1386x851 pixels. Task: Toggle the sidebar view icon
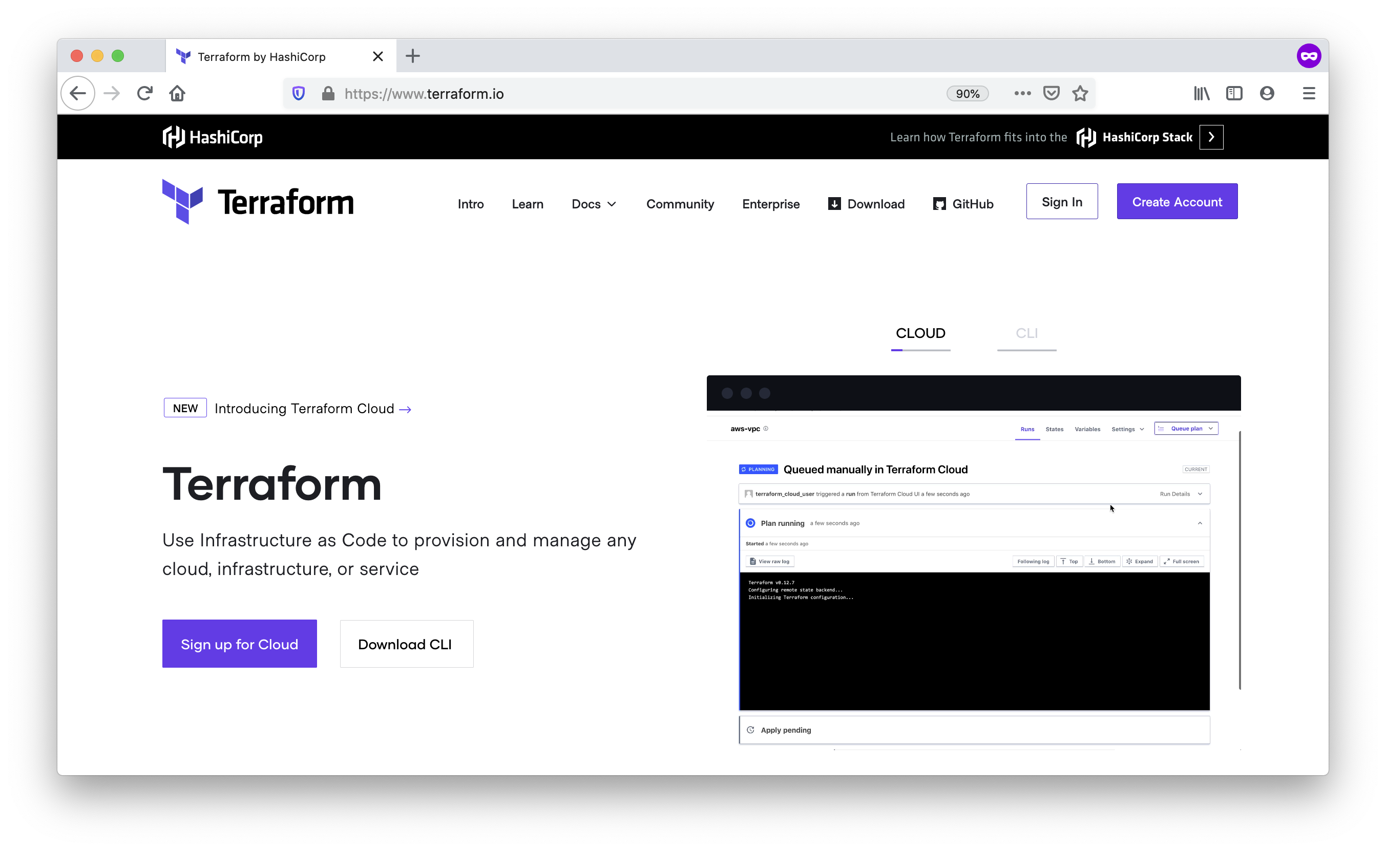pyautogui.click(x=1234, y=93)
